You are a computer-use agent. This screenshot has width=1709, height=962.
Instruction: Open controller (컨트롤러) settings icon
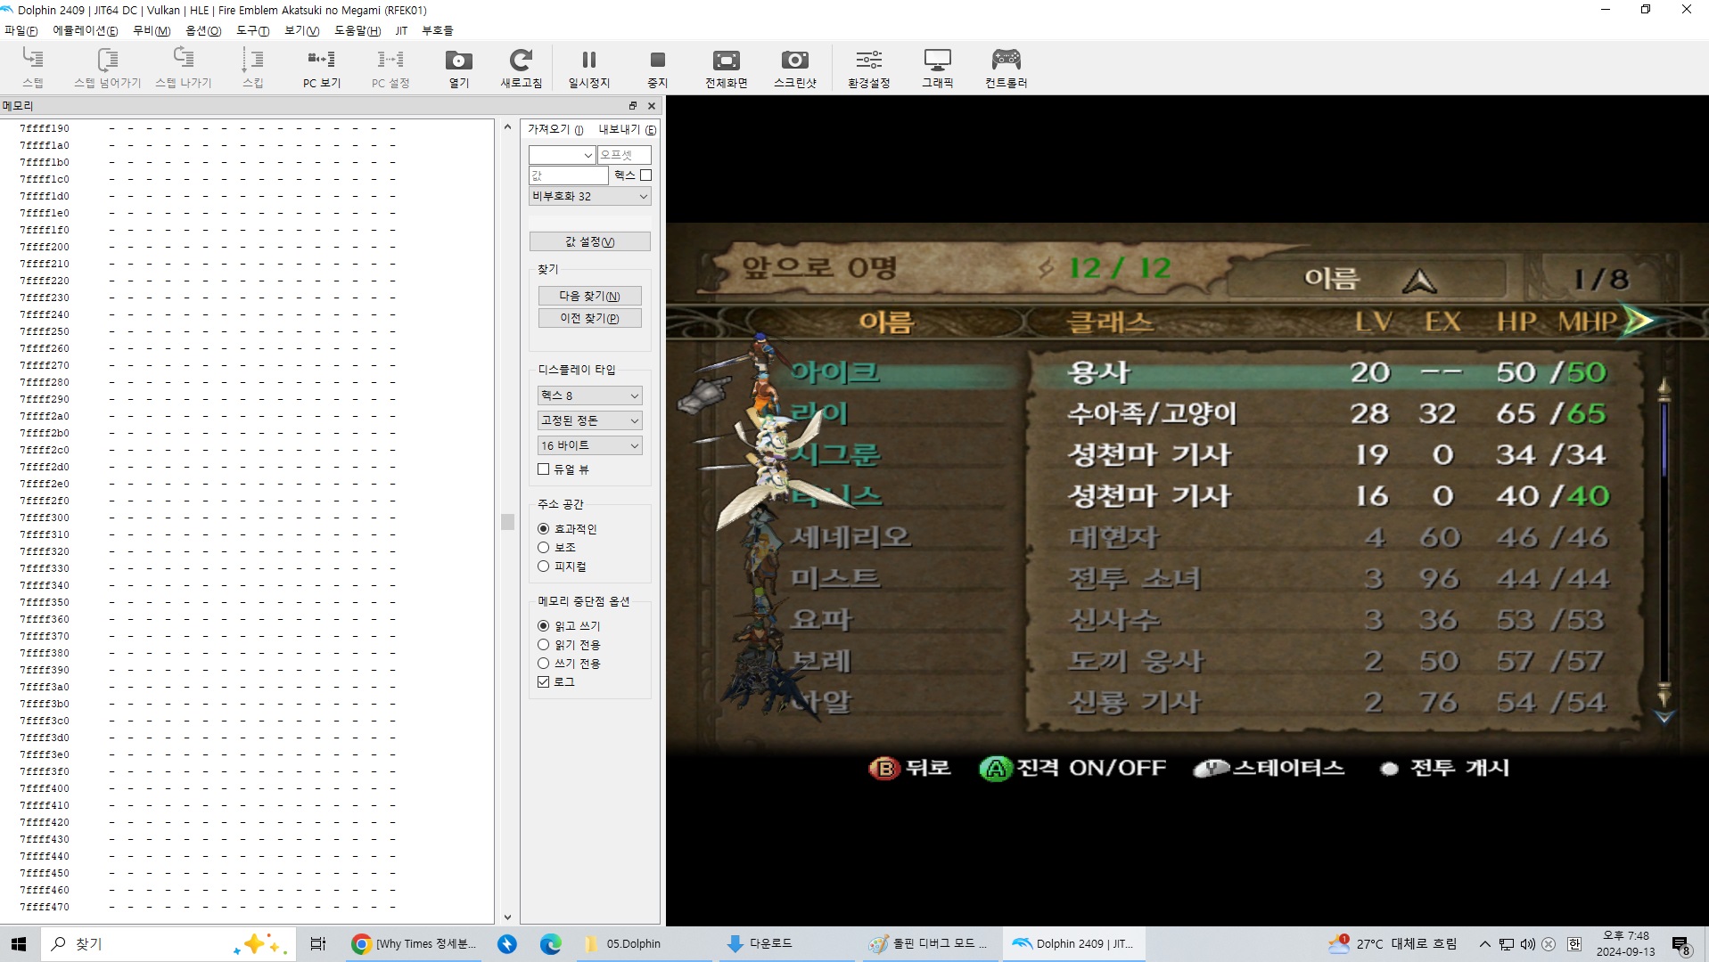point(1006,68)
